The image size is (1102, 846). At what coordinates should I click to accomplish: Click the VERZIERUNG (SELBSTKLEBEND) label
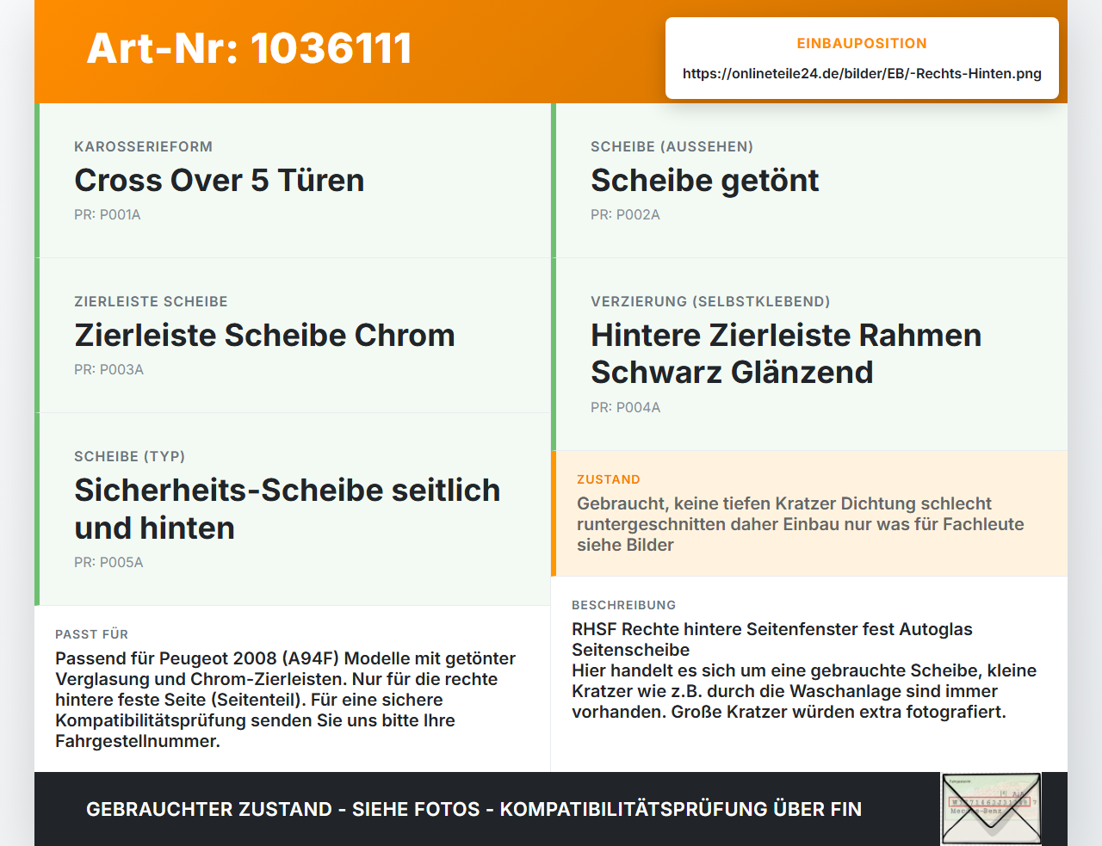[710, 301]
